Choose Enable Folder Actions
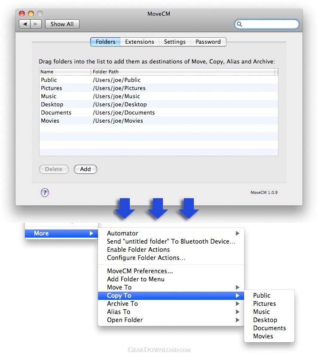Screen dimensions: 318x353 [x=171, y=250]
